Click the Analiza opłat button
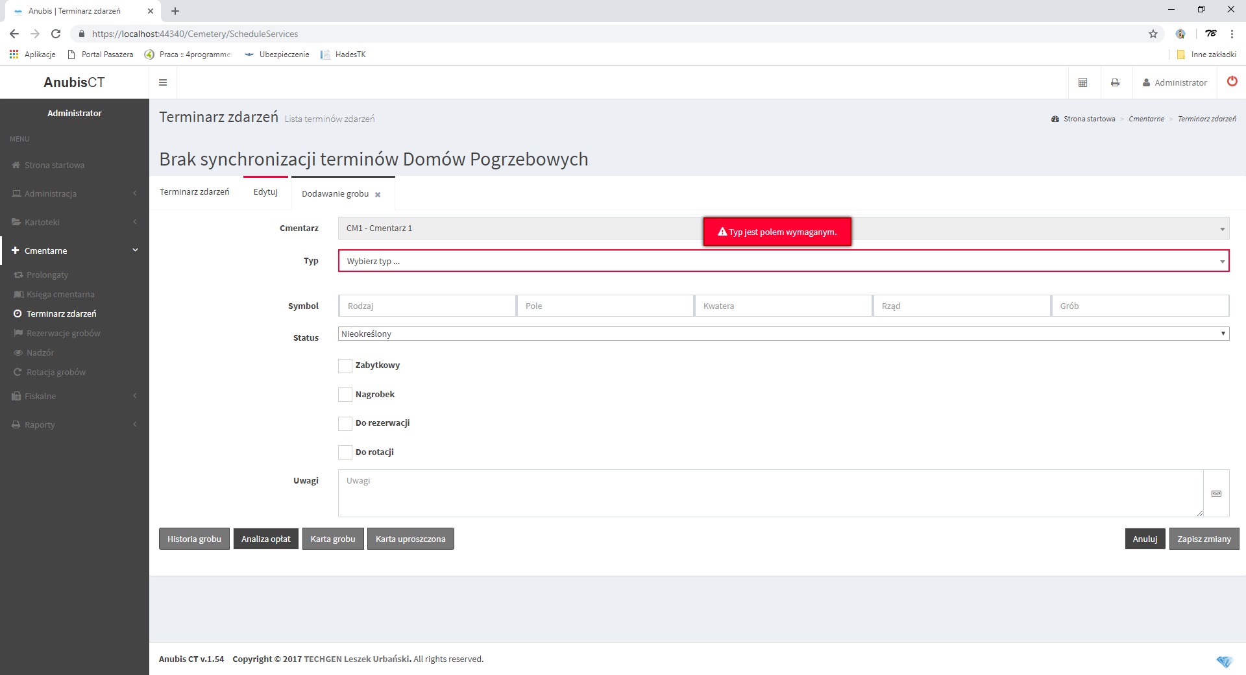Image resolution: width=1246 pixels, height=675 pixels. click(265, 539)
